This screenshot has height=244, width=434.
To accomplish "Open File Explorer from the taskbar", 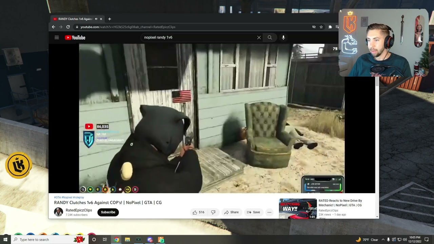I will [127, 240].
